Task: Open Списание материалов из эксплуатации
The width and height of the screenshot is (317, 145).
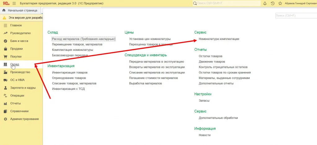Action: click(157, 72)
